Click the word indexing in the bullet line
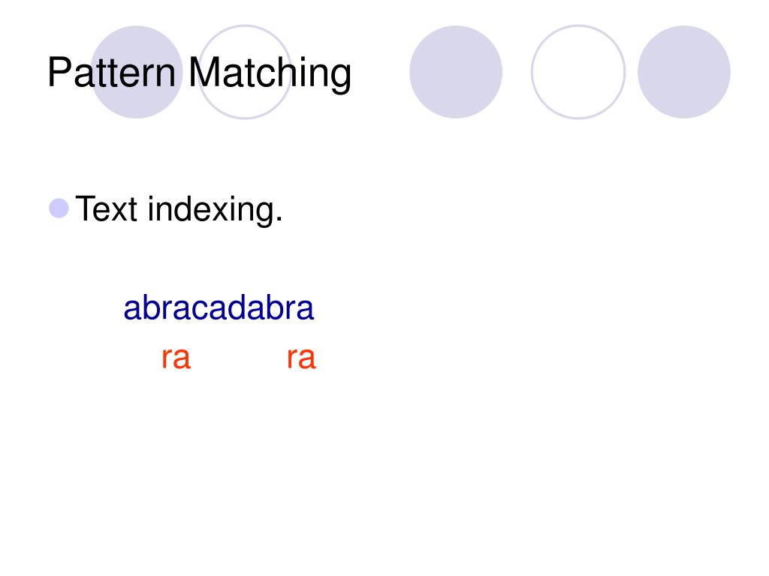This screenshot has width=769, height=576. tap(211, 210)
